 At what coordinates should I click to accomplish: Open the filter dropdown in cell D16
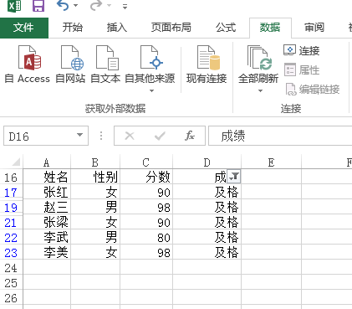(234, 177)
